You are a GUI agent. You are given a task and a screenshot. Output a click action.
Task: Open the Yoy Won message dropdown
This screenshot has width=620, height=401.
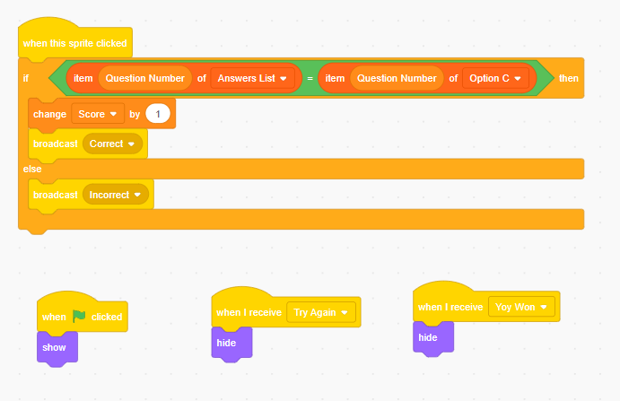click(x=521, y=307)
